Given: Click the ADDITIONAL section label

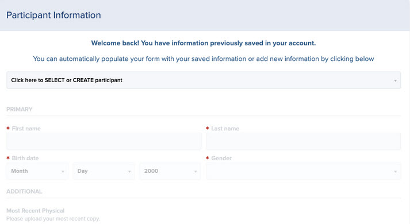Looking at the screenshot, I should click(x=24, y=191).
